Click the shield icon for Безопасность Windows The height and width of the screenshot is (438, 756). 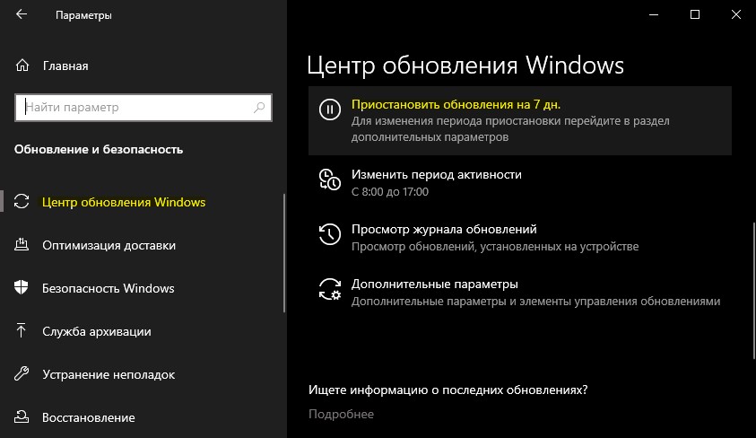click(22, 287)
